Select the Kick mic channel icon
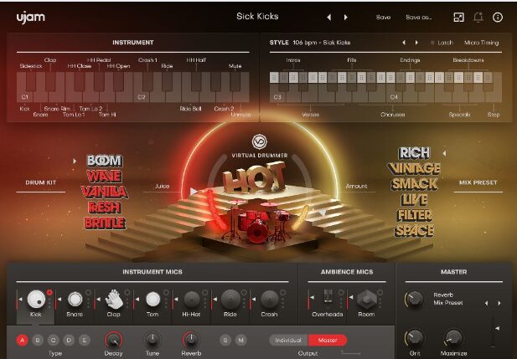 [36, 300]
